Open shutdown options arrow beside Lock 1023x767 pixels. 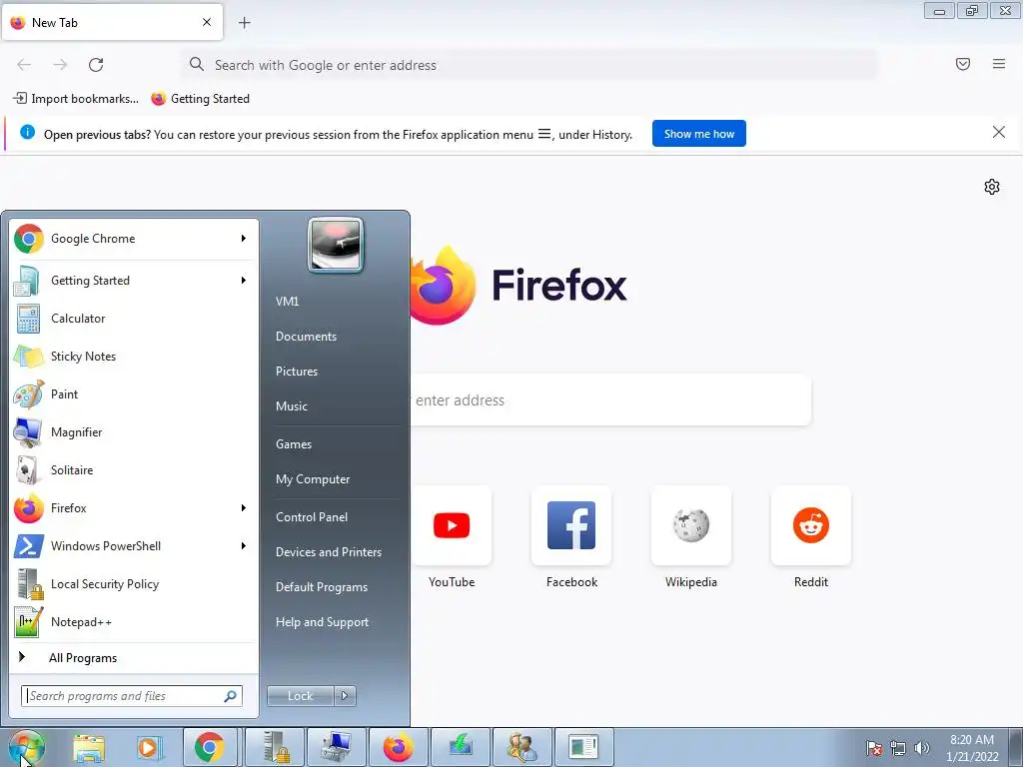coord(345,696)
